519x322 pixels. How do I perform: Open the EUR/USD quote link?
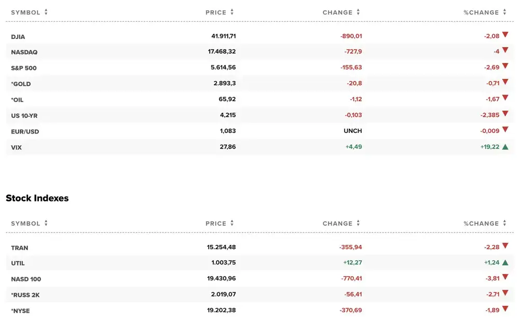(x=25, y=131)
